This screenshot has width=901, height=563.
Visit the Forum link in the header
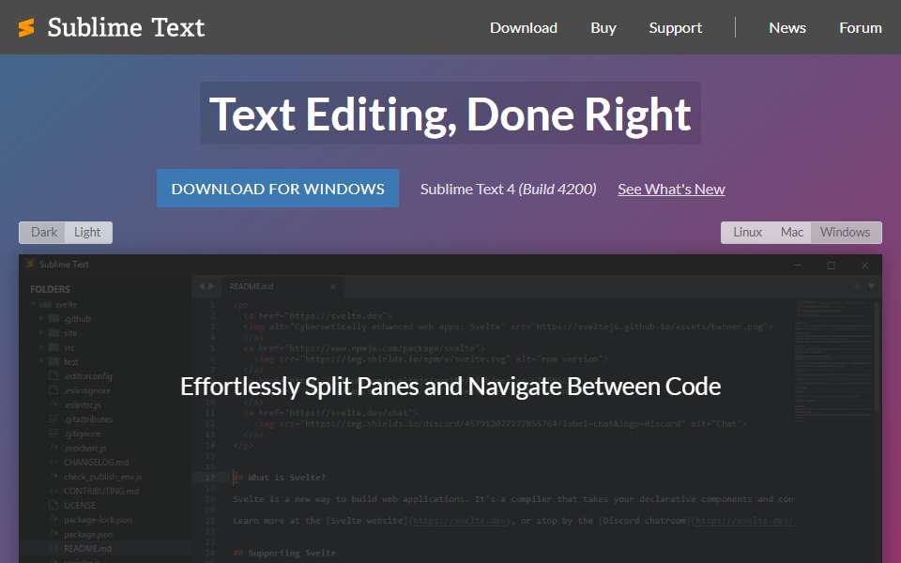tap(861, 27)
